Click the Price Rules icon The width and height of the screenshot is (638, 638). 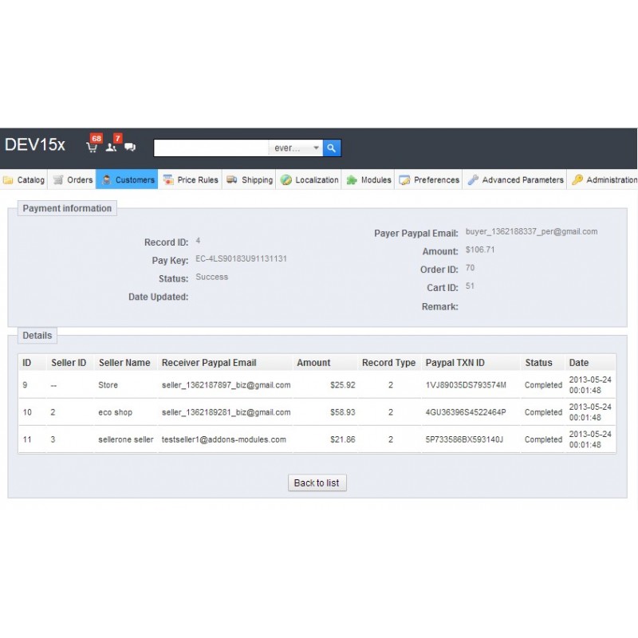pyautogui.click(x=168, y=180)
